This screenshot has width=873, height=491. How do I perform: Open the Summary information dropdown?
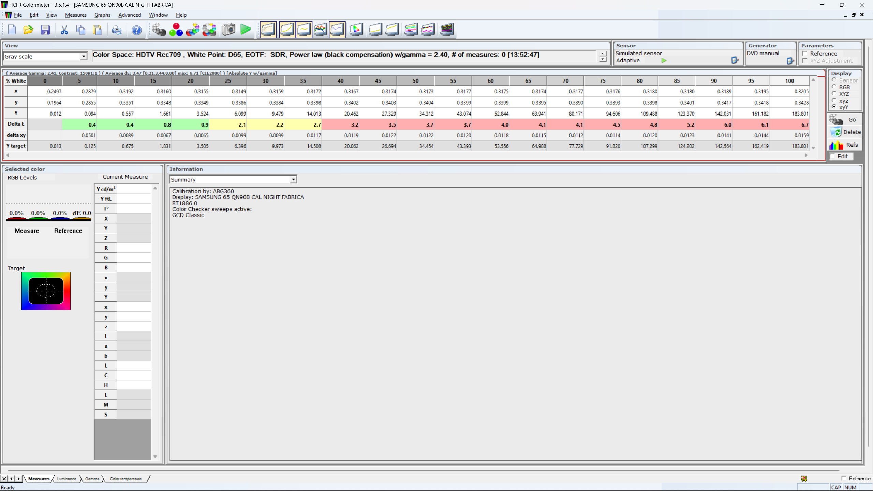tap(293, 179)
